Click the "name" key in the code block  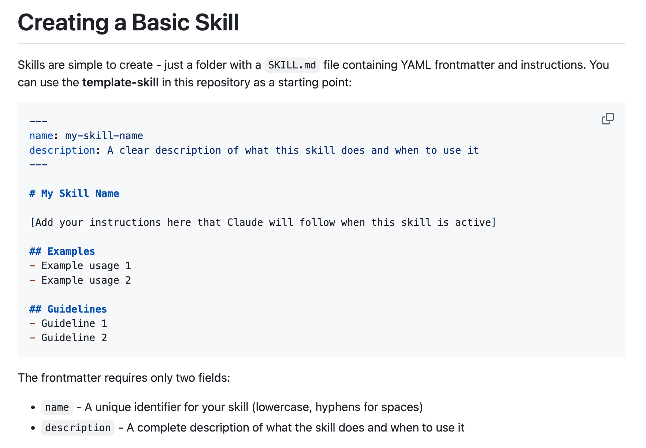tap(41, 136)
